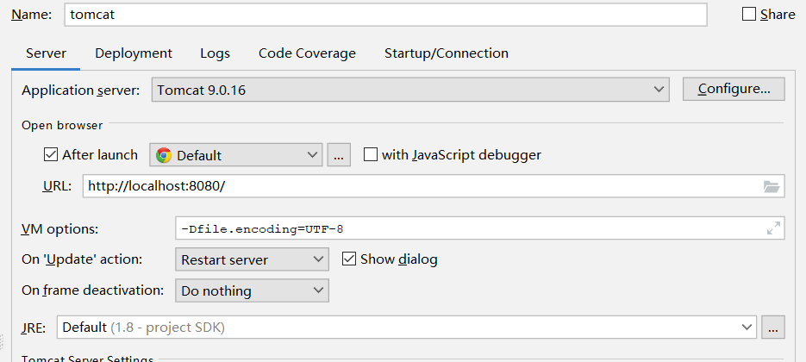Screen dimensions: 806x362
Task: Open the Application server Tomcat 9.0.16 dropdown
Action: tap(410, 90)
